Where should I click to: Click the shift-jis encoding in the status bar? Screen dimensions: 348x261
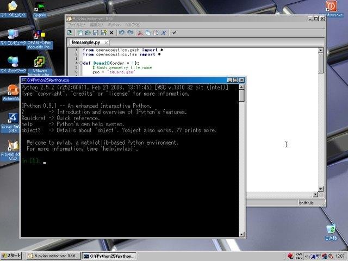pos(306,203)
